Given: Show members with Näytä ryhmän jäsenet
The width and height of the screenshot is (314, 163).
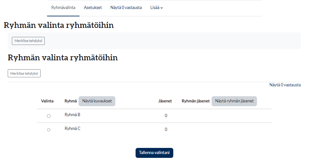Looking at the screenshot, I should pyautogui.click(x=234, y=101).
